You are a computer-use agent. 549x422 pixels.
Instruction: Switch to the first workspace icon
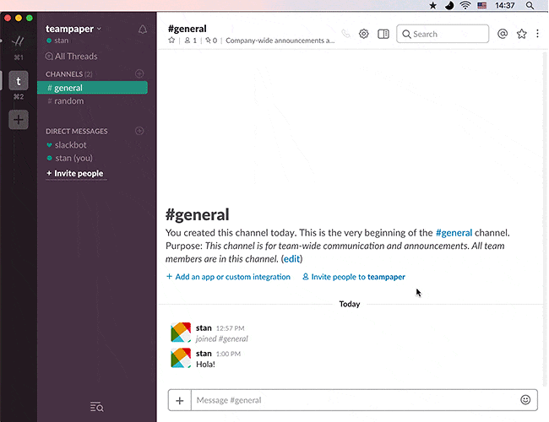pyautogui.click(x=19, y=41)
